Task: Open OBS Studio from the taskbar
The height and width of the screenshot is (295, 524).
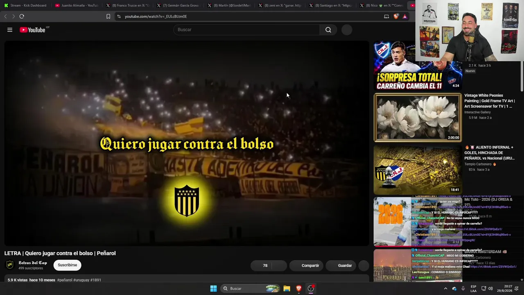Action: coord(311,288)
